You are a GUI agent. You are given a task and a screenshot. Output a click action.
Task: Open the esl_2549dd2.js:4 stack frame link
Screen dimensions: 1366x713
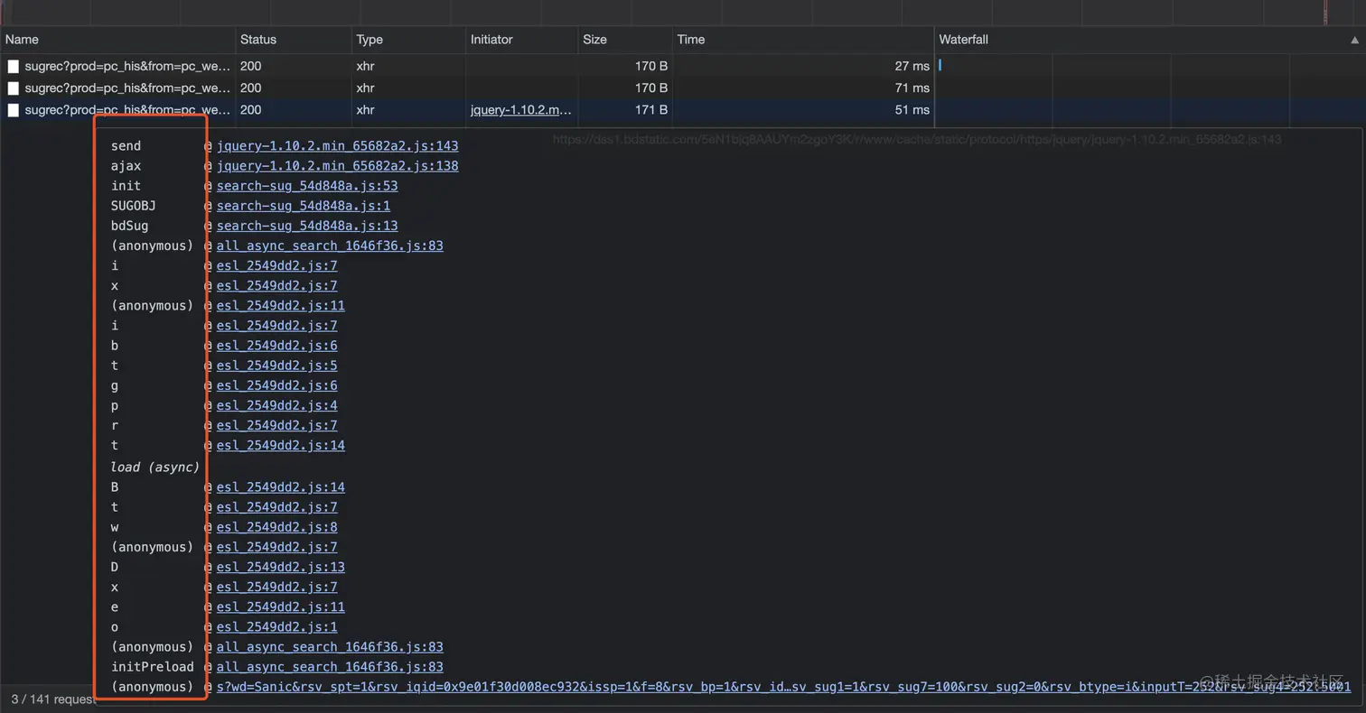(x=276, y=406)
